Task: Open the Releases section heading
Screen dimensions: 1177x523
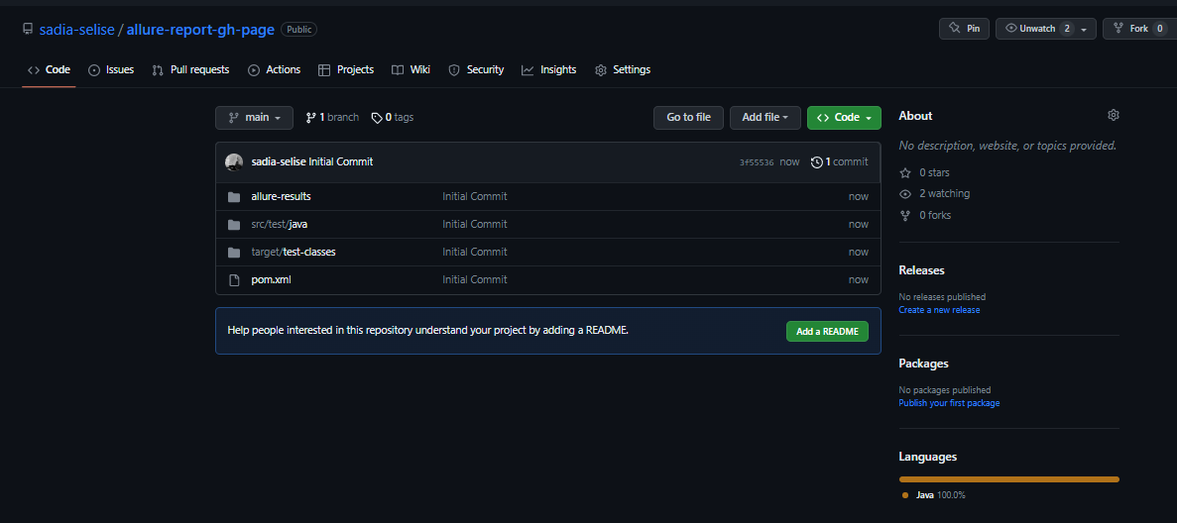Action: tap(922, 270)
